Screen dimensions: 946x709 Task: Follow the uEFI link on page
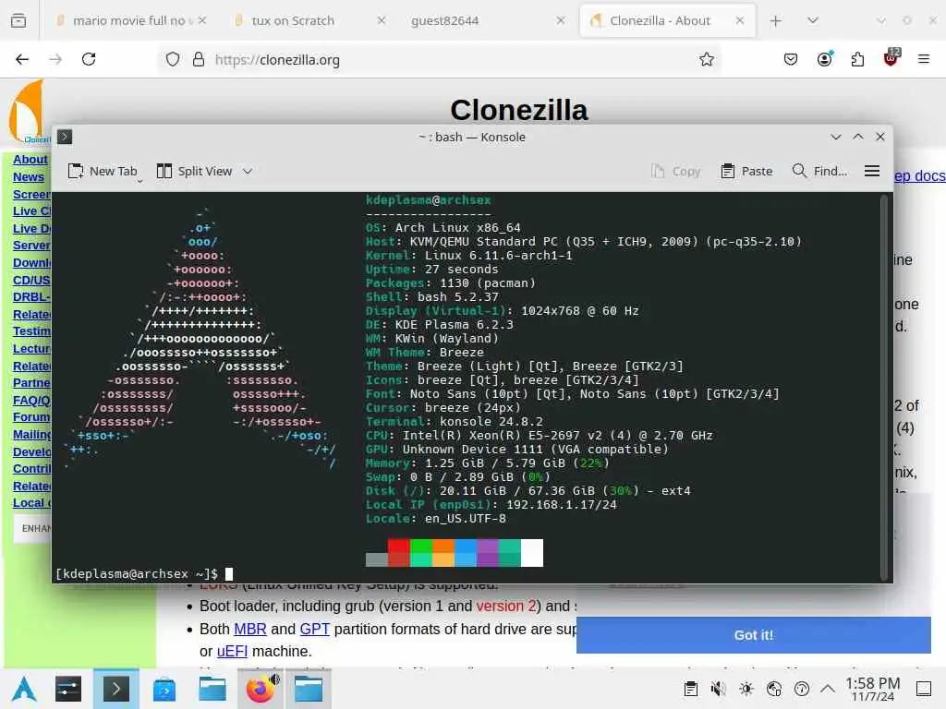click(x=232, y=652)
